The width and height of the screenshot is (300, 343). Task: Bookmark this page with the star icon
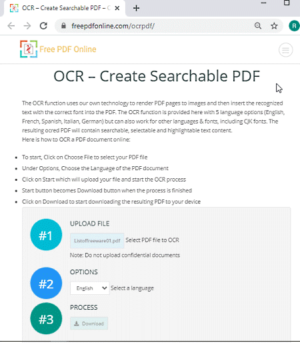pyautogui.click(x=274, y=26)
